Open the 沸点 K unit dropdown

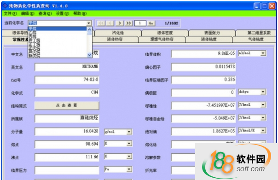129,157
